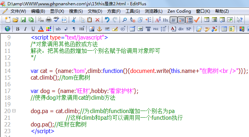Open the Zen Coding menu
249x137 pixels.
[x=179, y=11]
